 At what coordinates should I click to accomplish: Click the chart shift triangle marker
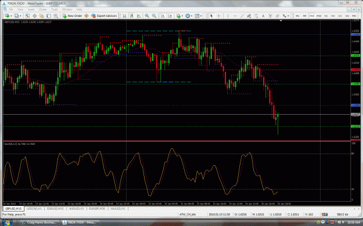[x=281, y=21]
